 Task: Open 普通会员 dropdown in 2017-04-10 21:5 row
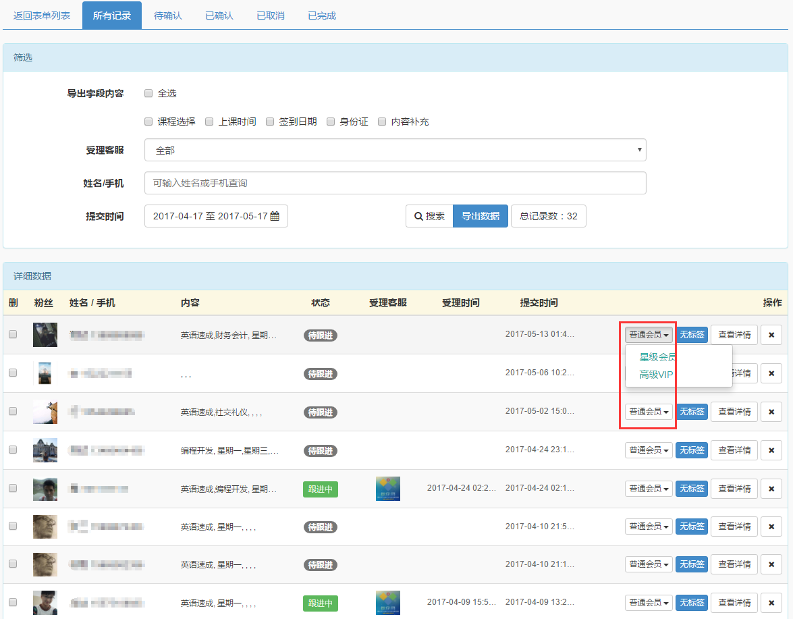click(x=649, y=527)
